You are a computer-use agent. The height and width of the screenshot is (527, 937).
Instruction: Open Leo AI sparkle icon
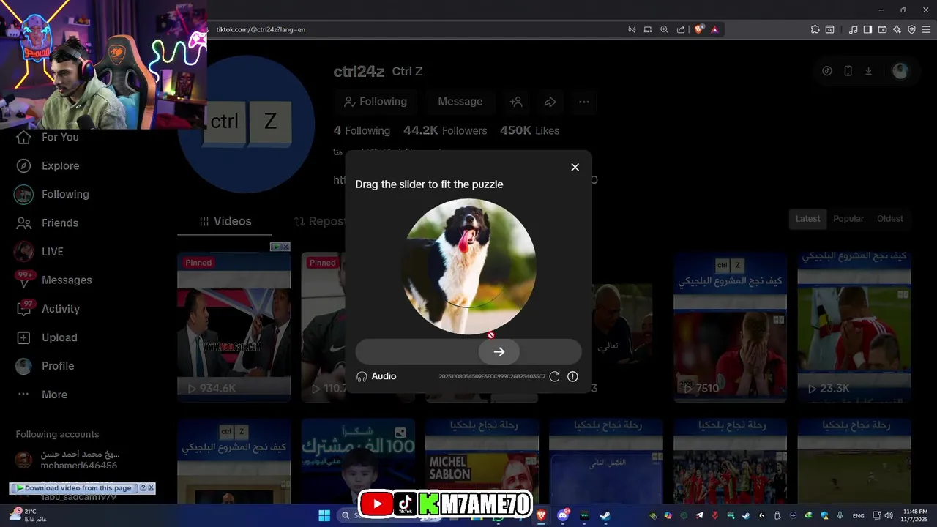click(x=897, y=29)
